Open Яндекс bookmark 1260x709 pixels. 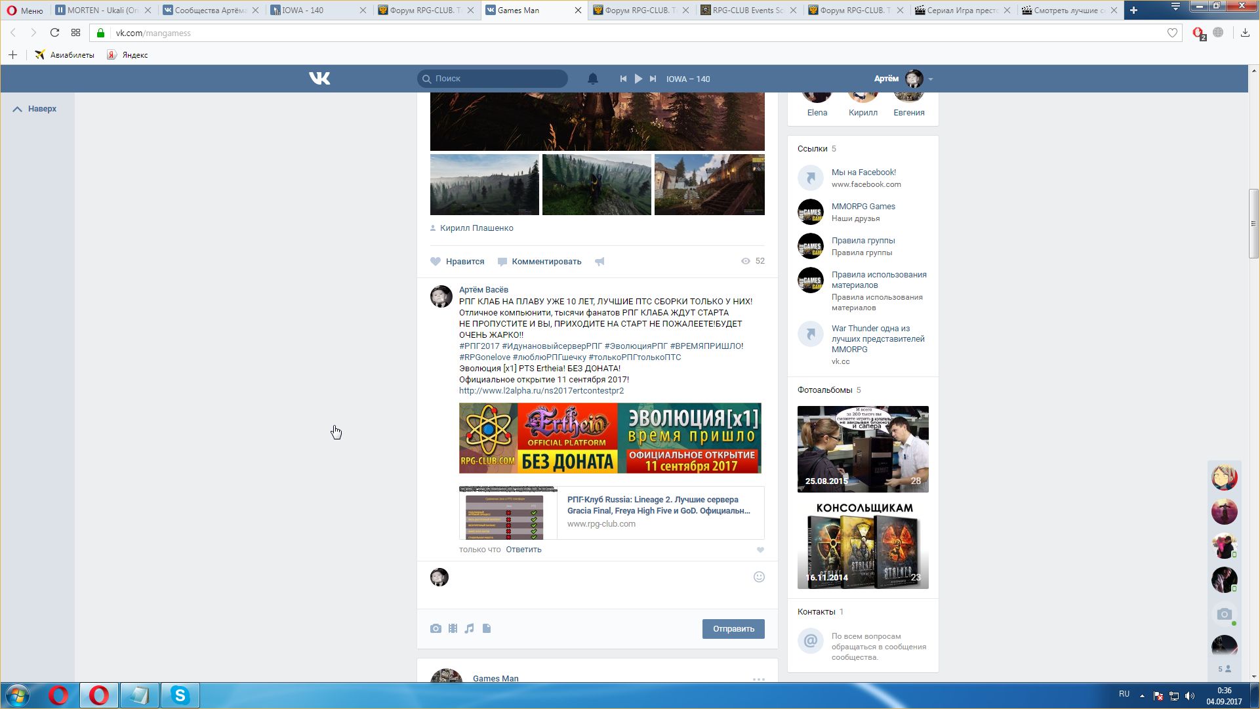click(x=127, y=55)
